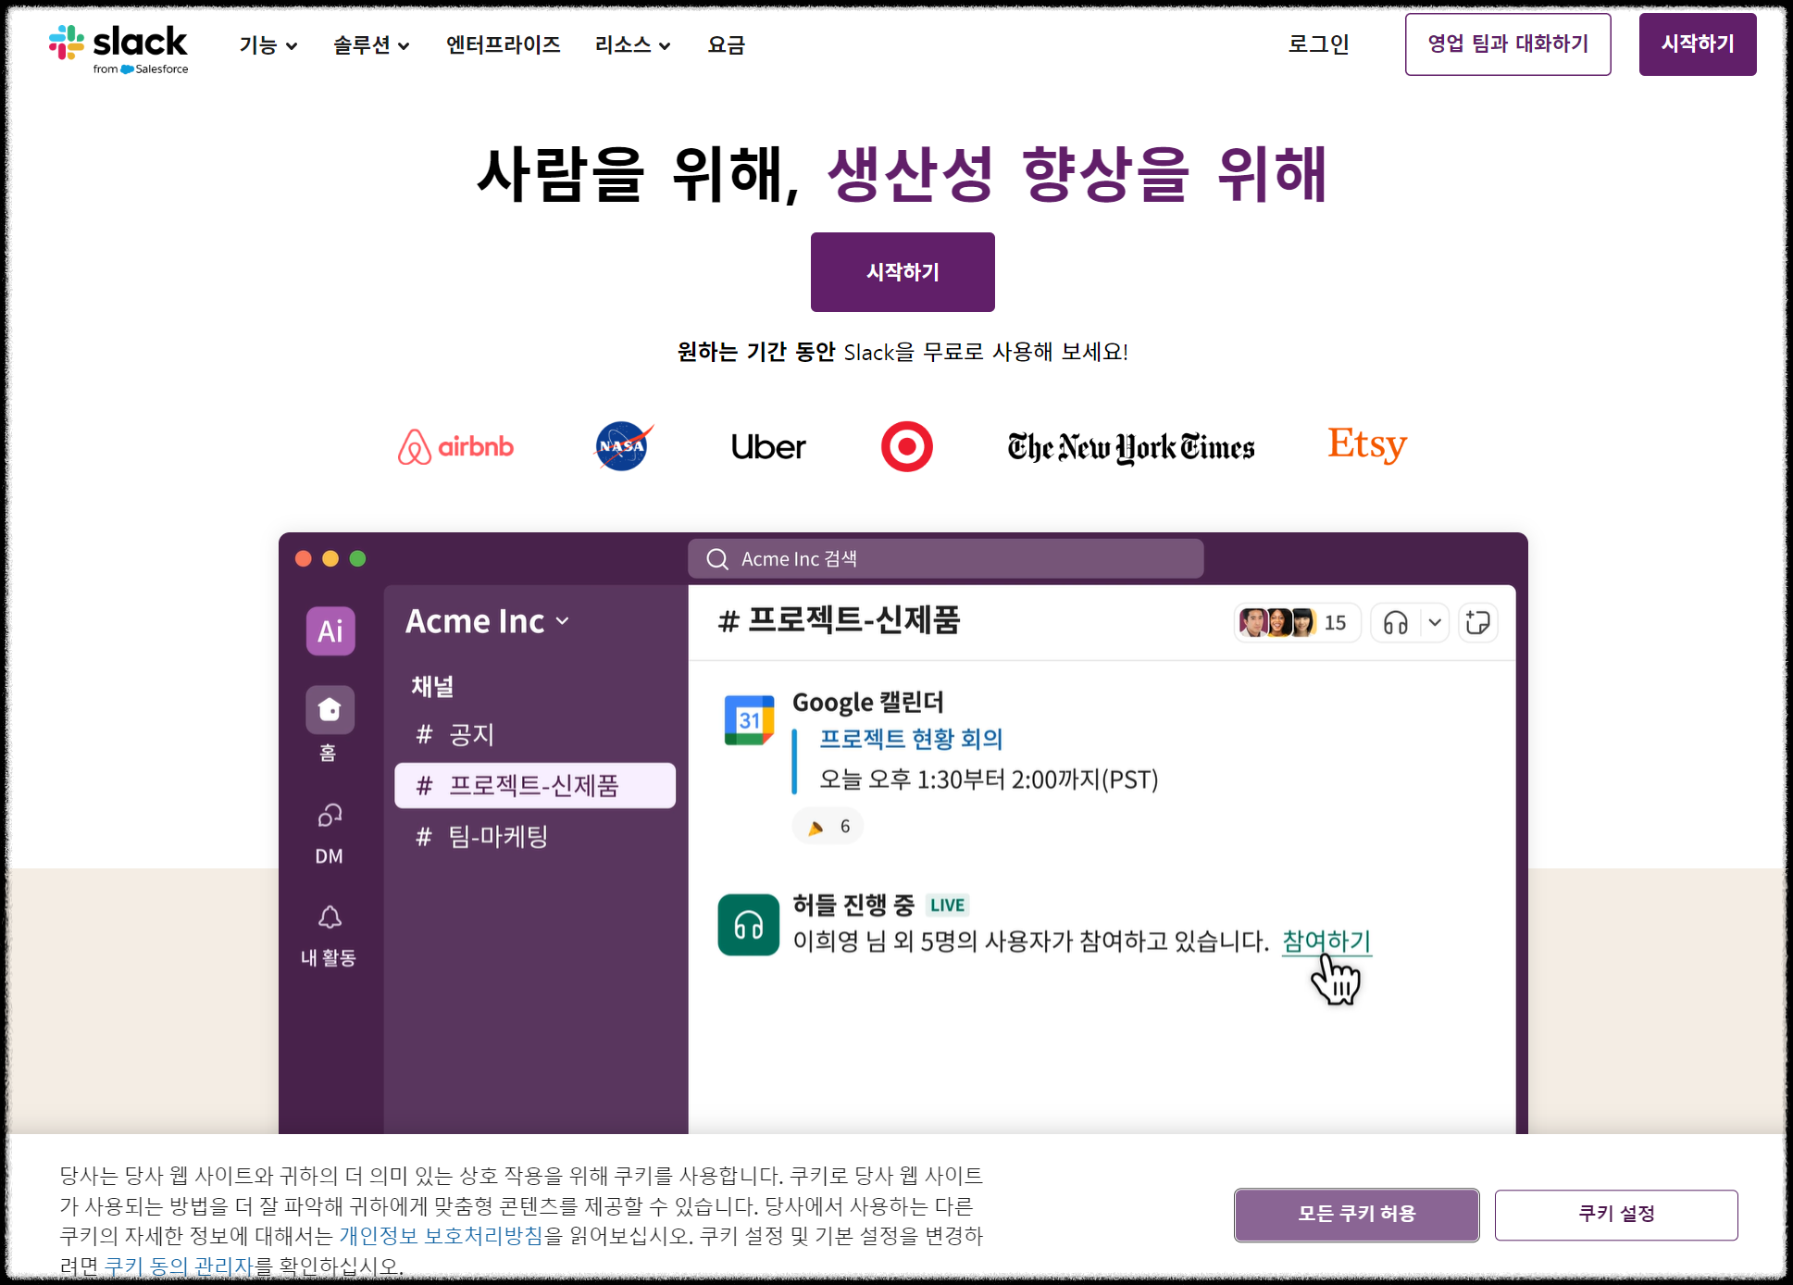Select the NASA logo in the brand row
Screen dimensions: 1793x1285
coord(621,446)
